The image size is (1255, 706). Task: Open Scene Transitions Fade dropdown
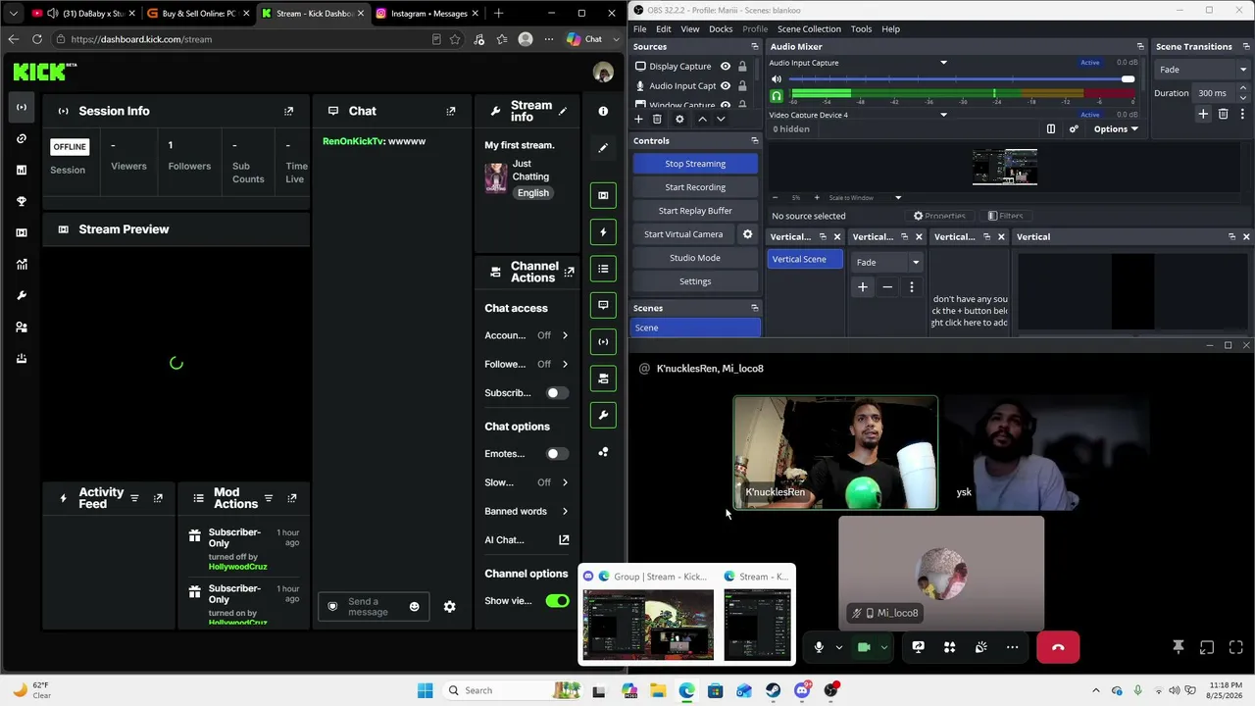1202,70
